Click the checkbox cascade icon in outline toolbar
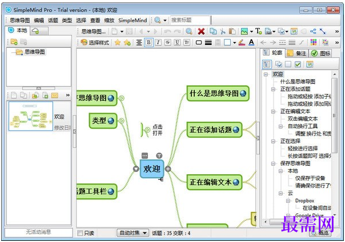The height and width of the screenshot is (242, 345). (x=279, y=64)
